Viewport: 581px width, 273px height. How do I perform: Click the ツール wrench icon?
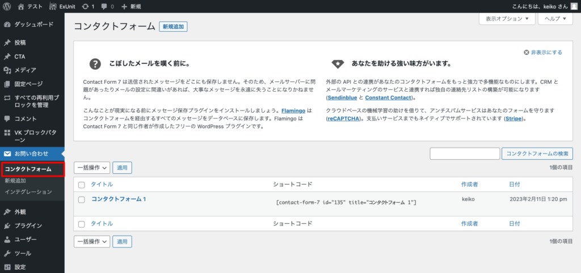[7, 253]
